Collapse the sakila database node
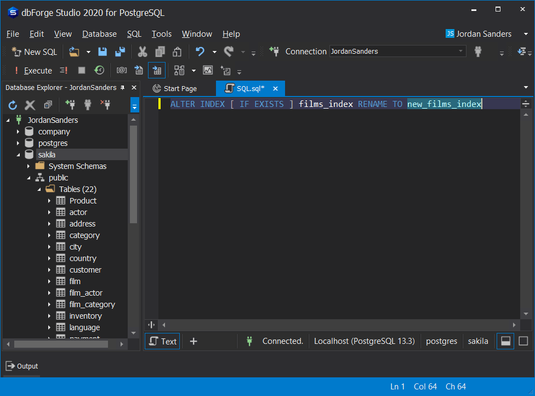Viewport: 535px width, 396px height. tap(18, 155)
